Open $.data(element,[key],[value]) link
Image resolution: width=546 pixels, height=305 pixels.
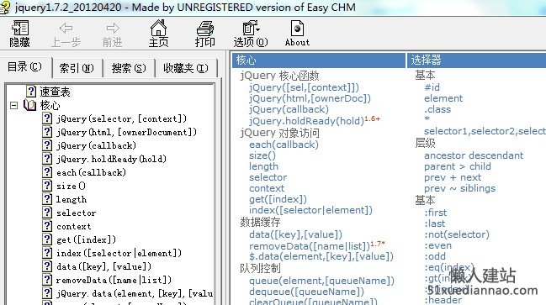321,256
